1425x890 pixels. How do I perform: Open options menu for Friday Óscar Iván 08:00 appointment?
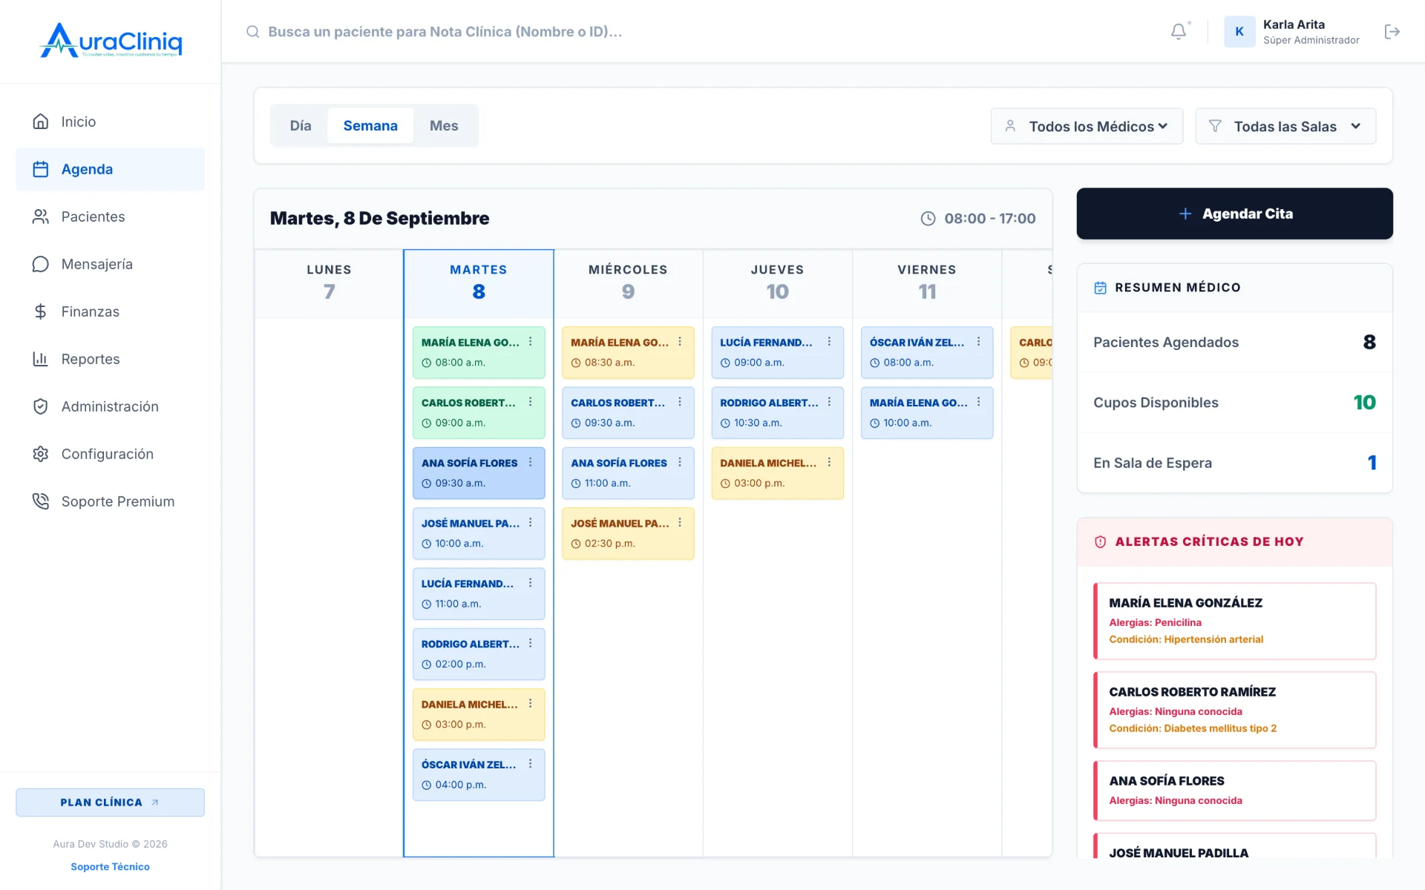[x=978, y=341]
